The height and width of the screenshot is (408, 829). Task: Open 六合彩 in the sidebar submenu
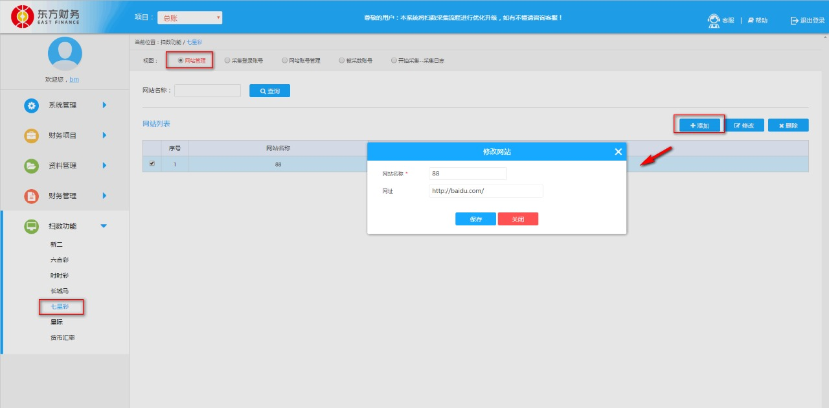[x=60, y=260]
